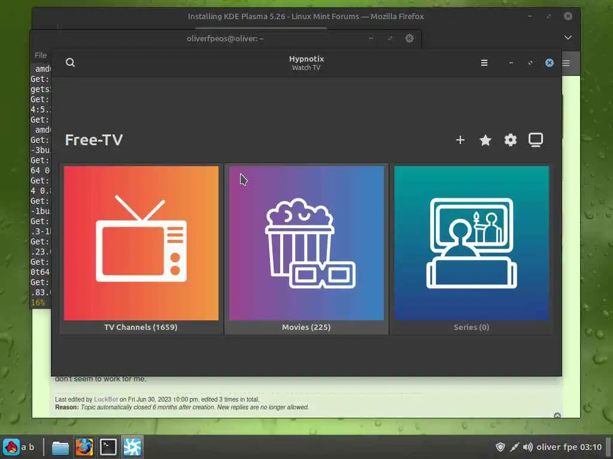Viewport: 613px width, 459px height.
Task: Open network connection tray icon
Action: tap(514, 447)
